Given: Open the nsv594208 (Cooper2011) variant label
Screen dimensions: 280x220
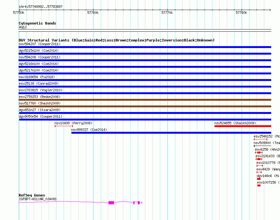Looking at the screenshot, I should [40, 57].
